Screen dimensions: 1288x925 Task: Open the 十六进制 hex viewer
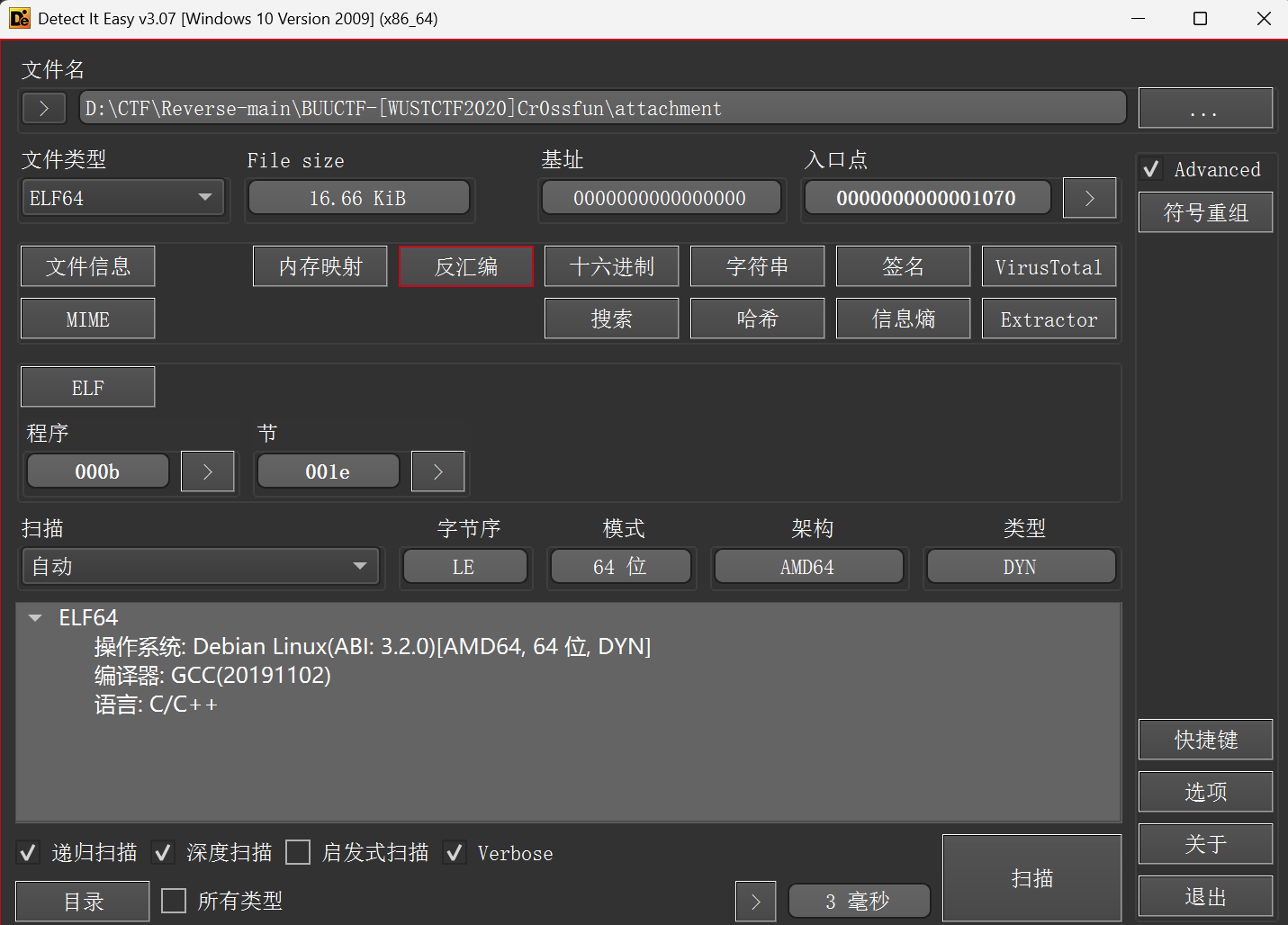pos(611,267)
